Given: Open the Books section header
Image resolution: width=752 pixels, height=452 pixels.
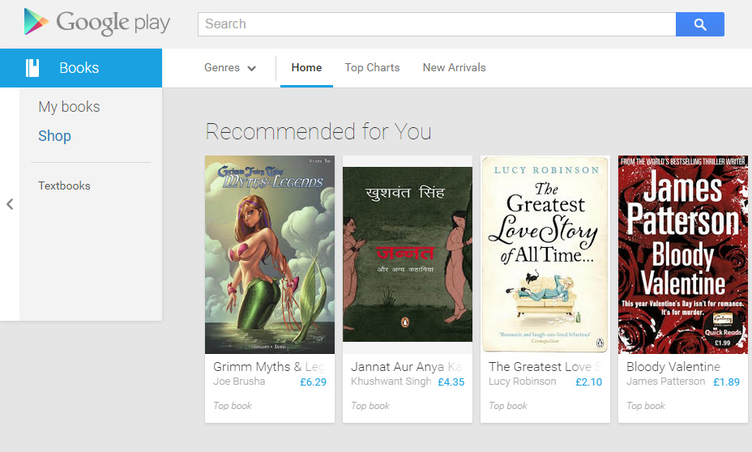Looking at the screenshot, I should [81, 68].
